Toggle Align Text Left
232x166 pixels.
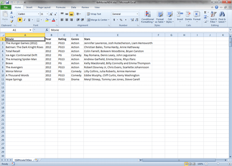point(62,20)
